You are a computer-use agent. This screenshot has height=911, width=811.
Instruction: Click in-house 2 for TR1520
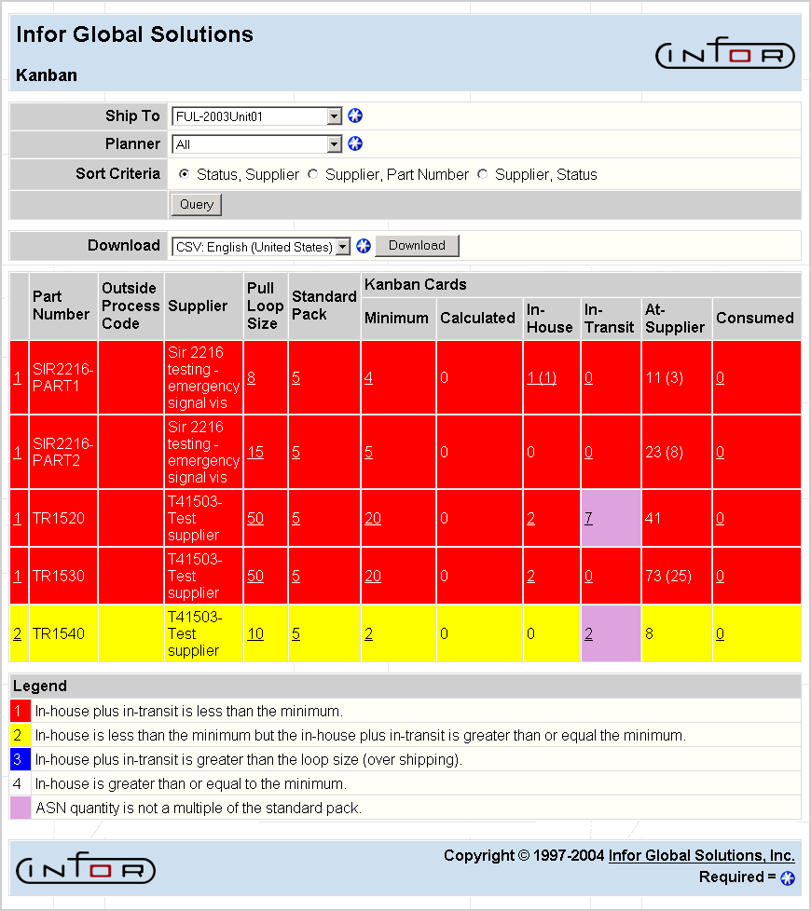(x=530, y=518)
